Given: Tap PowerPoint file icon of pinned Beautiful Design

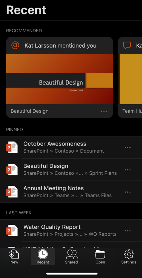Looking at the screenshot, I should click(x=12, y=170).
